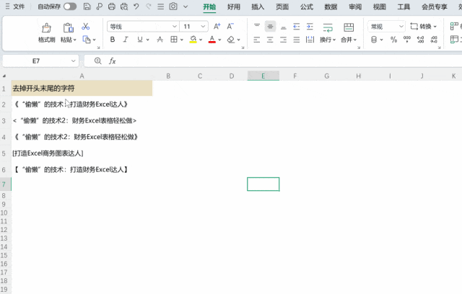Click the 换行 wrap text button
The image size is (462, 294).
(328, 32)
